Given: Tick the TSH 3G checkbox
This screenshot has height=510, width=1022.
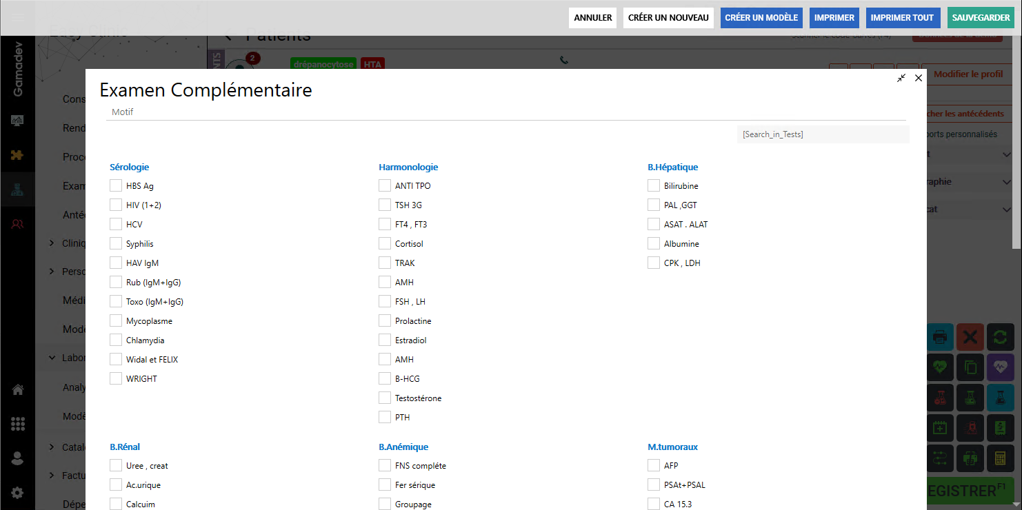Looking at the screenshot, I should [x=385, y=205].
